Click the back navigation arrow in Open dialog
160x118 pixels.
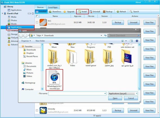point(21,36)
